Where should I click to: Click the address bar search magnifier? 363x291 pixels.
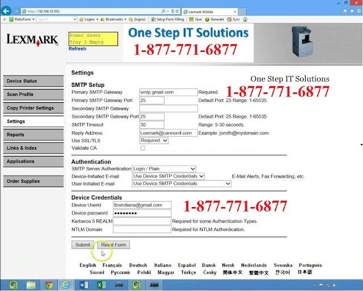coord(163,11)
